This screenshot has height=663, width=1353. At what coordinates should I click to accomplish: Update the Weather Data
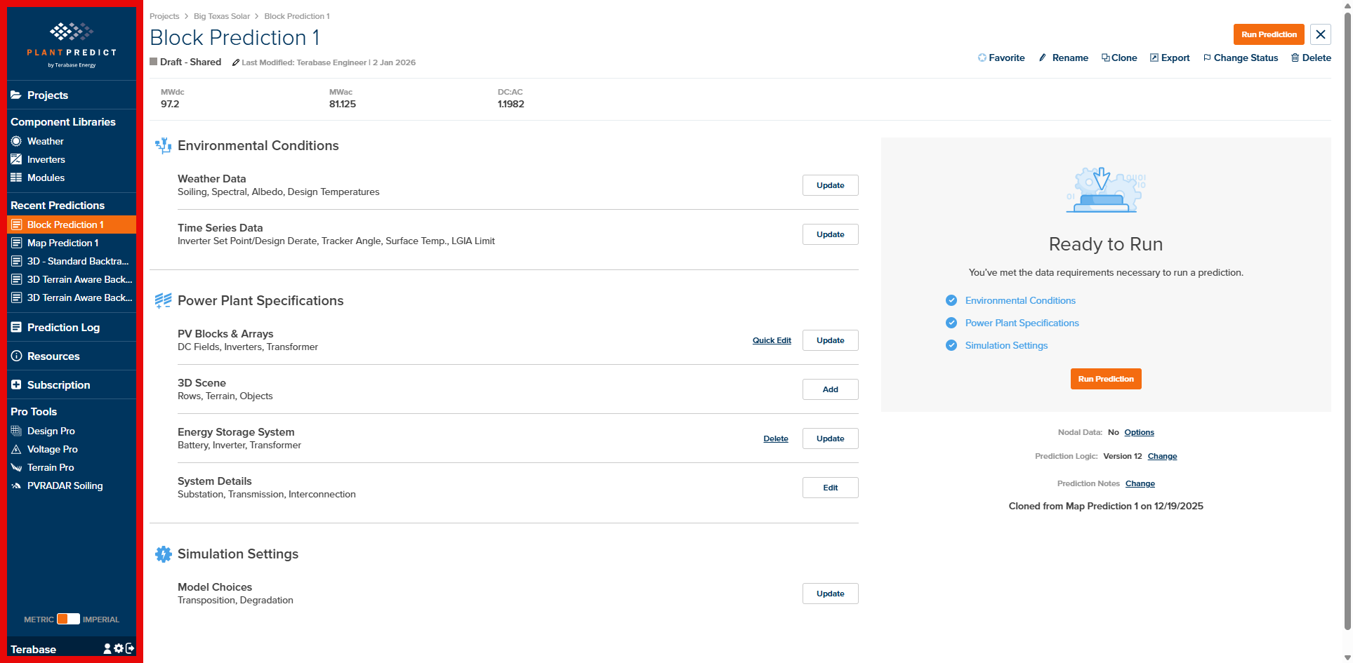830,185
